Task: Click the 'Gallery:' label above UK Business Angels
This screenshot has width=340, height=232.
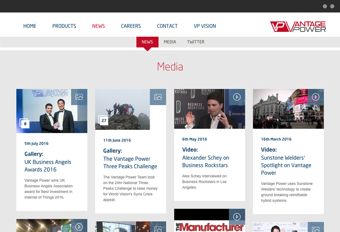Action: pyautogui.click(x=34, y=154)
